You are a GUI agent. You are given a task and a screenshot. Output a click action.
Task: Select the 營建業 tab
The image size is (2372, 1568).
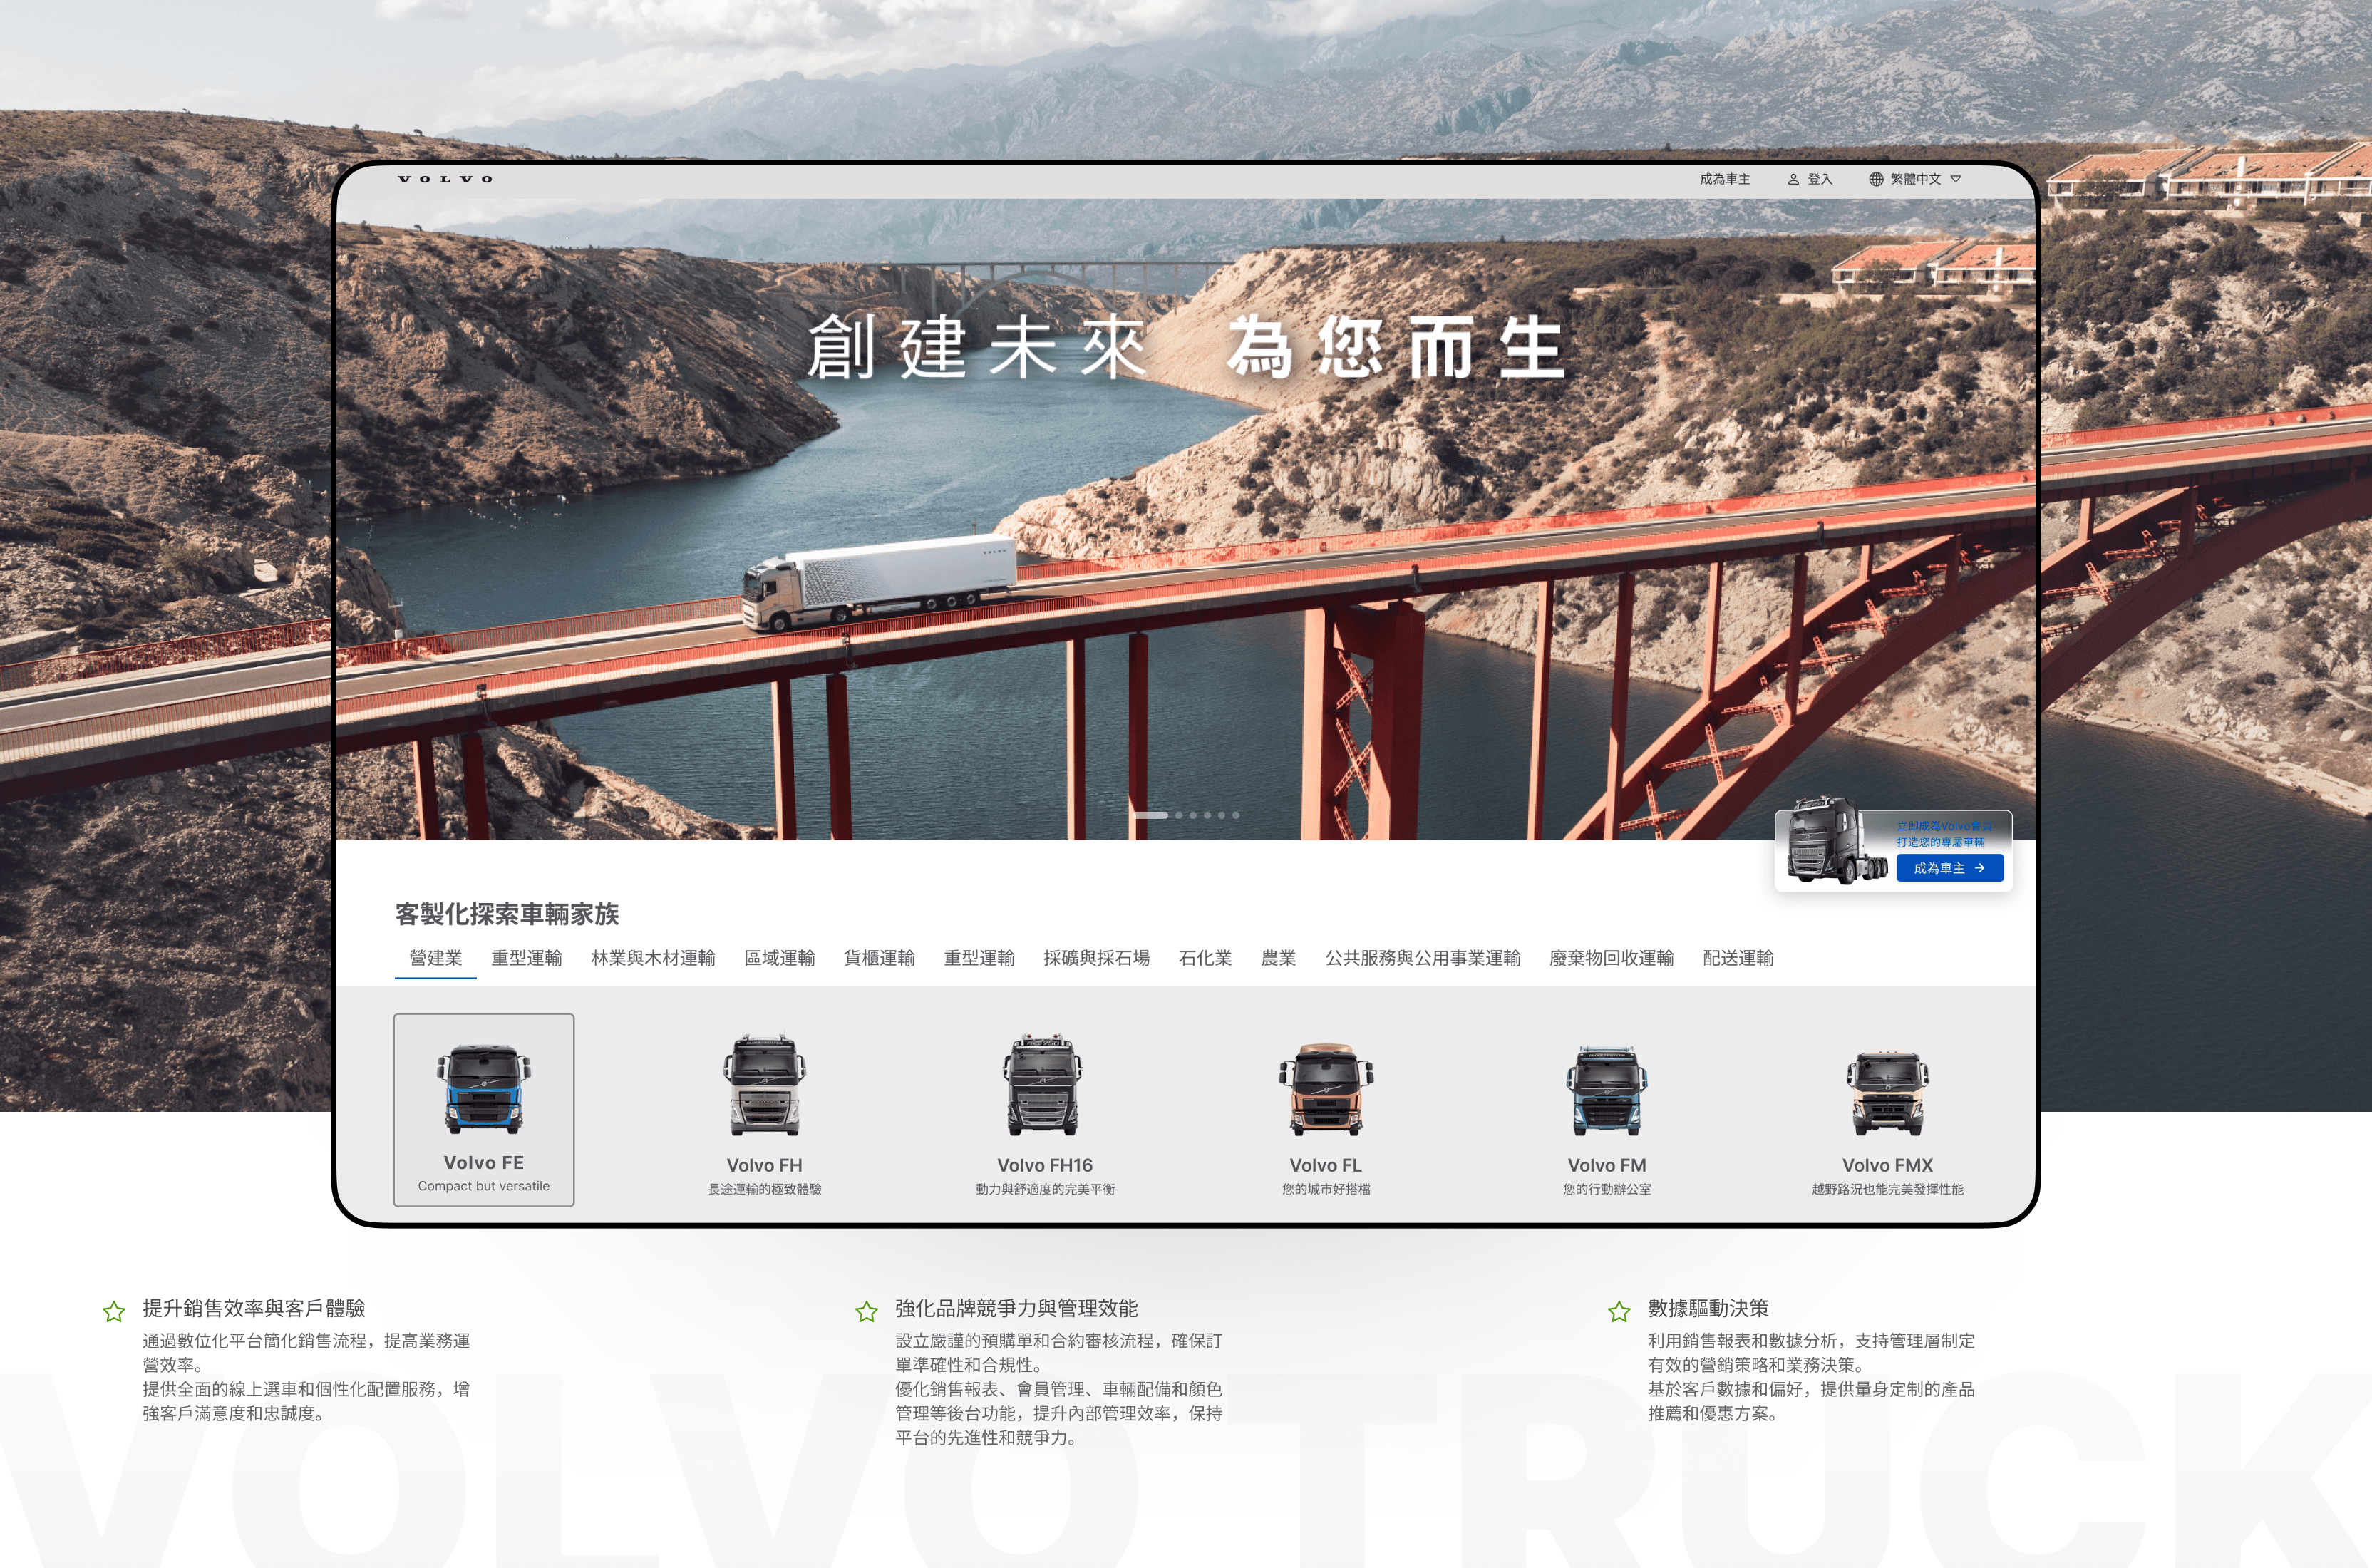pos(436,958)
